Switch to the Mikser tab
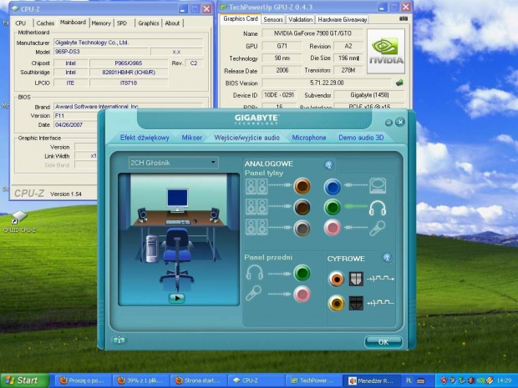Viewport: 518px width, 388px height. pos(191,138)
